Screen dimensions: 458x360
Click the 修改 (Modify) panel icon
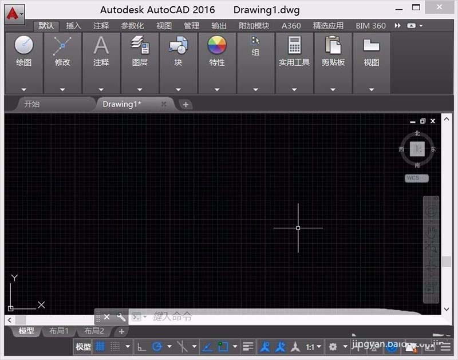click(x=62, y=46)
